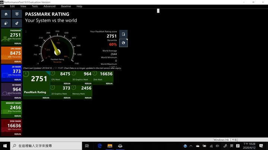Rerun the sidebar PassMark 2751 test

click(17, 44)
